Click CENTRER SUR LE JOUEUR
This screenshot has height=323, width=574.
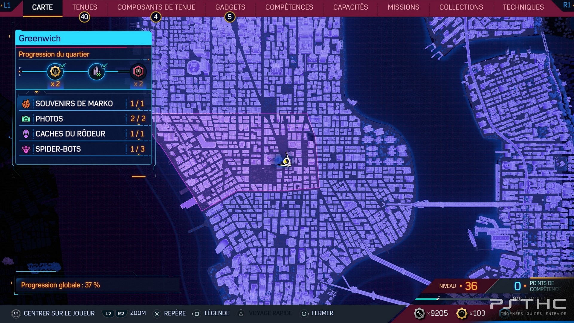(59, 313)
